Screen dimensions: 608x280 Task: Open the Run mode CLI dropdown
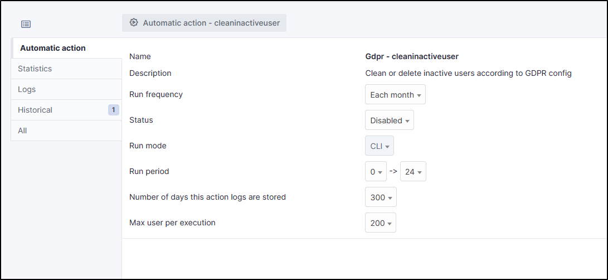click(379, 146)
